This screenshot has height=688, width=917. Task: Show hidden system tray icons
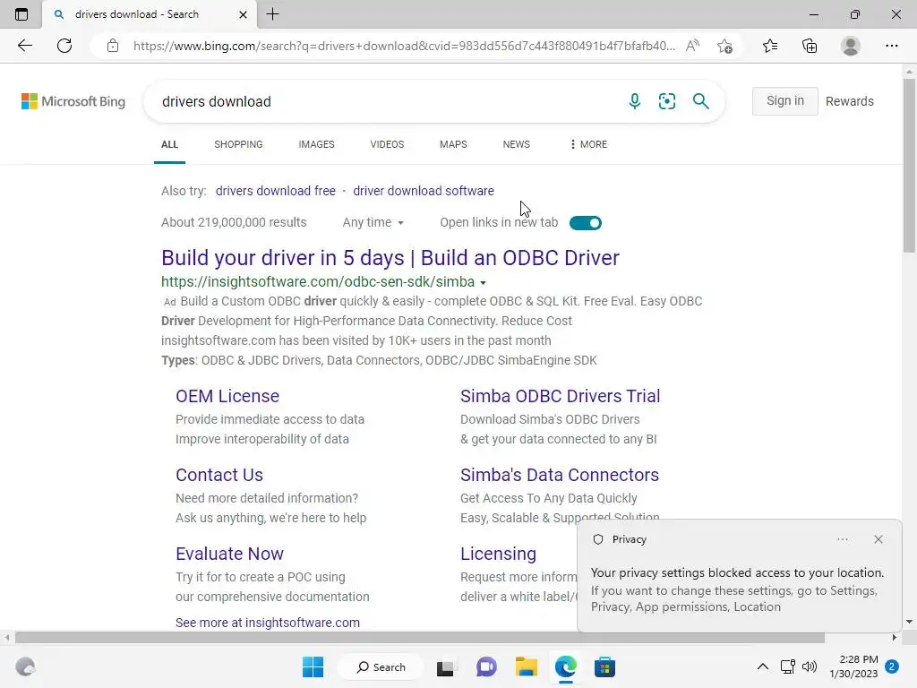coord(763,666)
